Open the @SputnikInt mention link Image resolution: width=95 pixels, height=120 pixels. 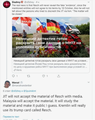pos(30,91)
